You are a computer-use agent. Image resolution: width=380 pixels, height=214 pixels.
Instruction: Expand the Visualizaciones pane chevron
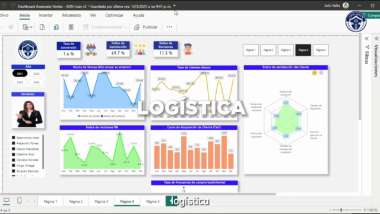pos(377,39)
